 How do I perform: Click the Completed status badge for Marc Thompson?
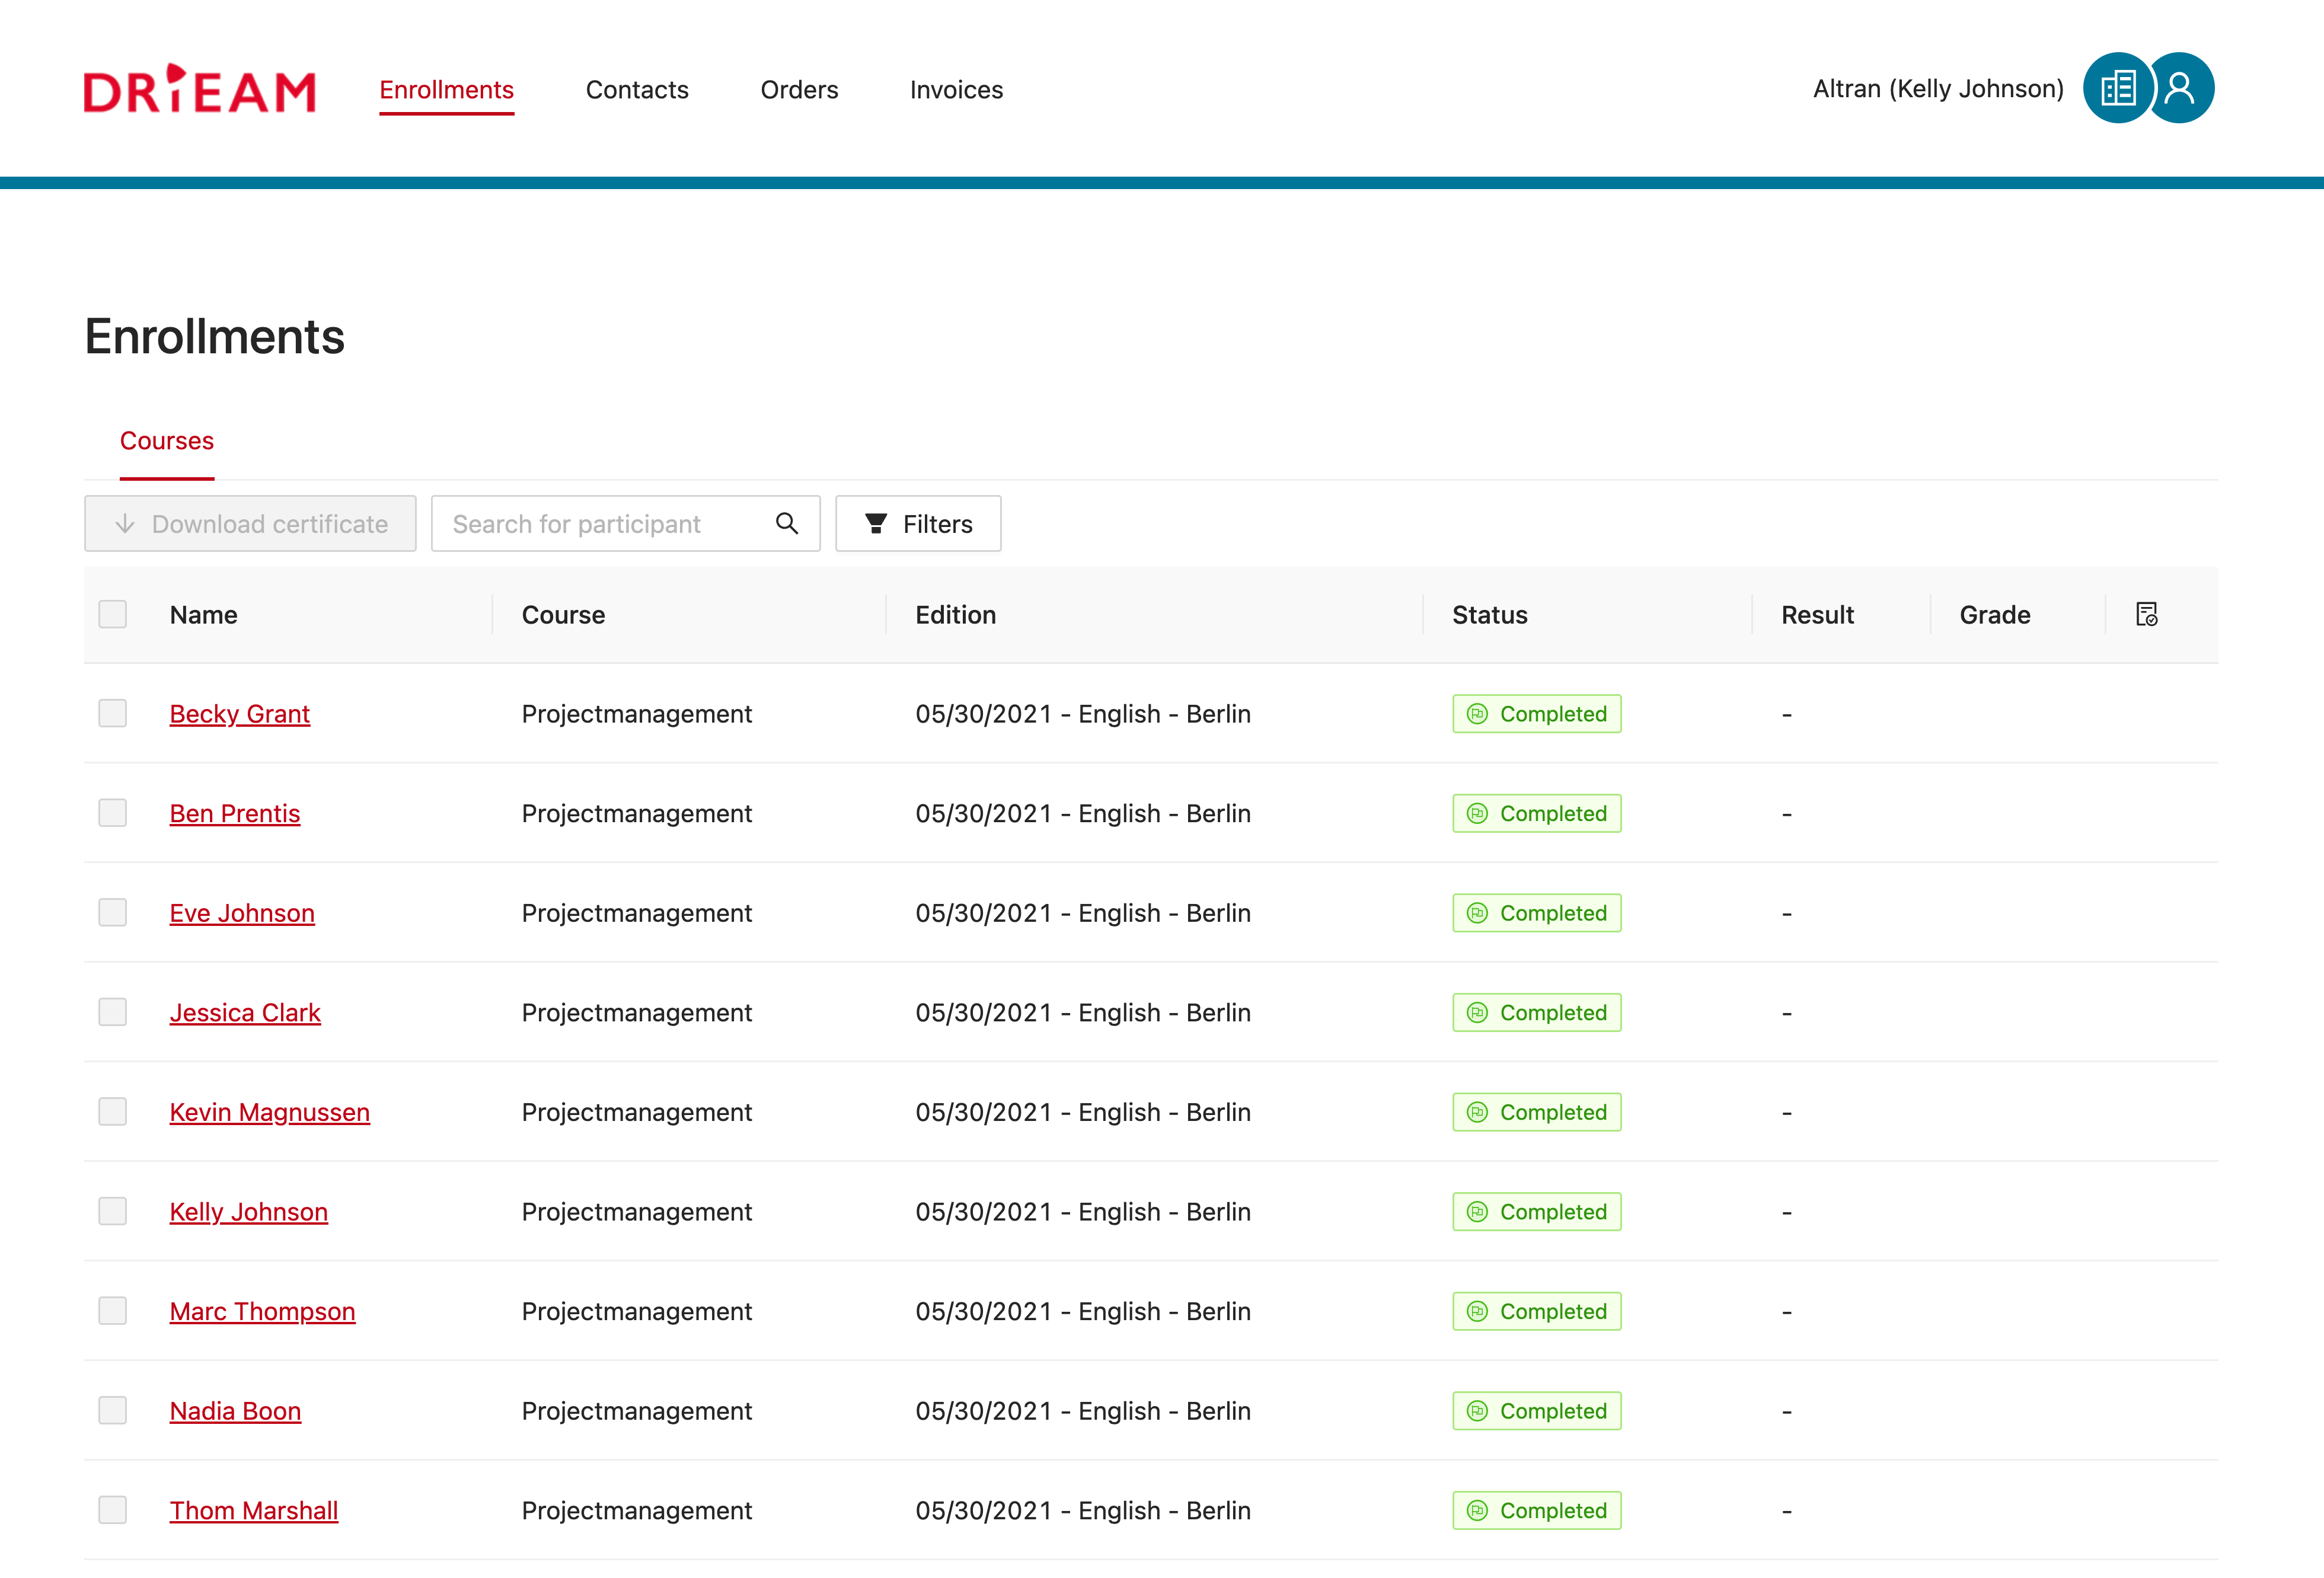pos(1536,1311)
